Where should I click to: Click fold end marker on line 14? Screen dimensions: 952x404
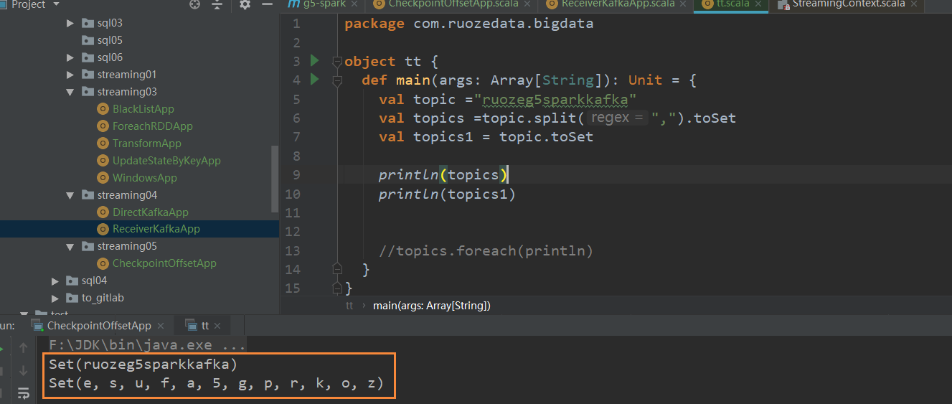click(x=337, y=269)
